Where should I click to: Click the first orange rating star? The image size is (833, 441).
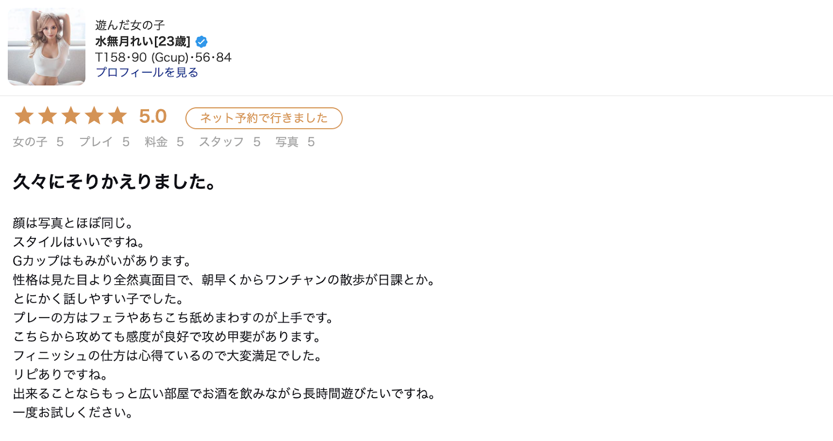pyautogui.click(x=24, y=116)
